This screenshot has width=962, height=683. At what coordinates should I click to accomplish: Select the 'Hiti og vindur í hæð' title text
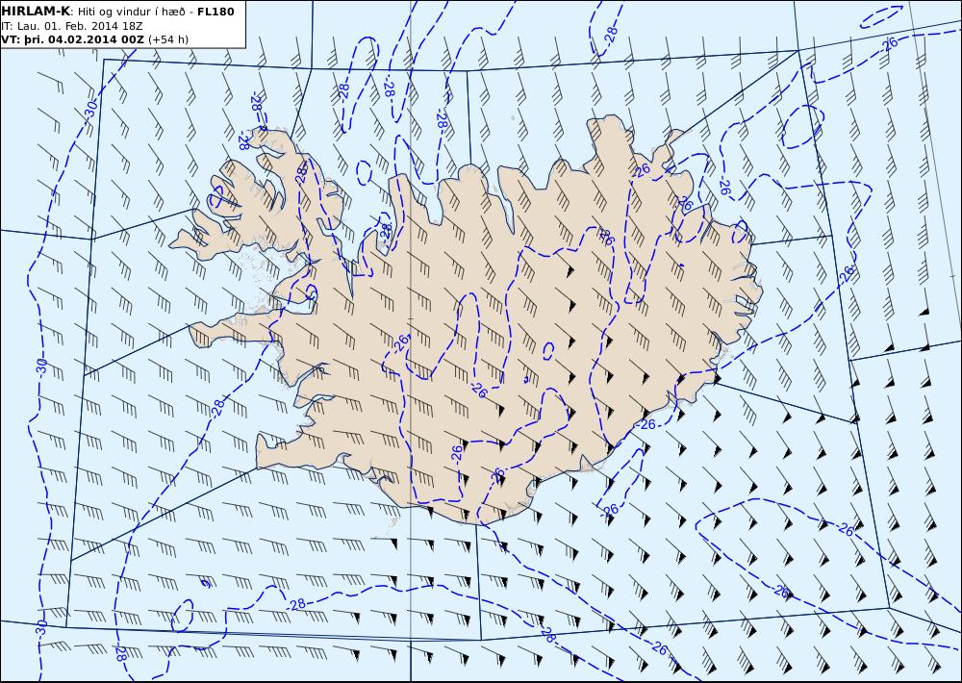click(x=131, y=12)
